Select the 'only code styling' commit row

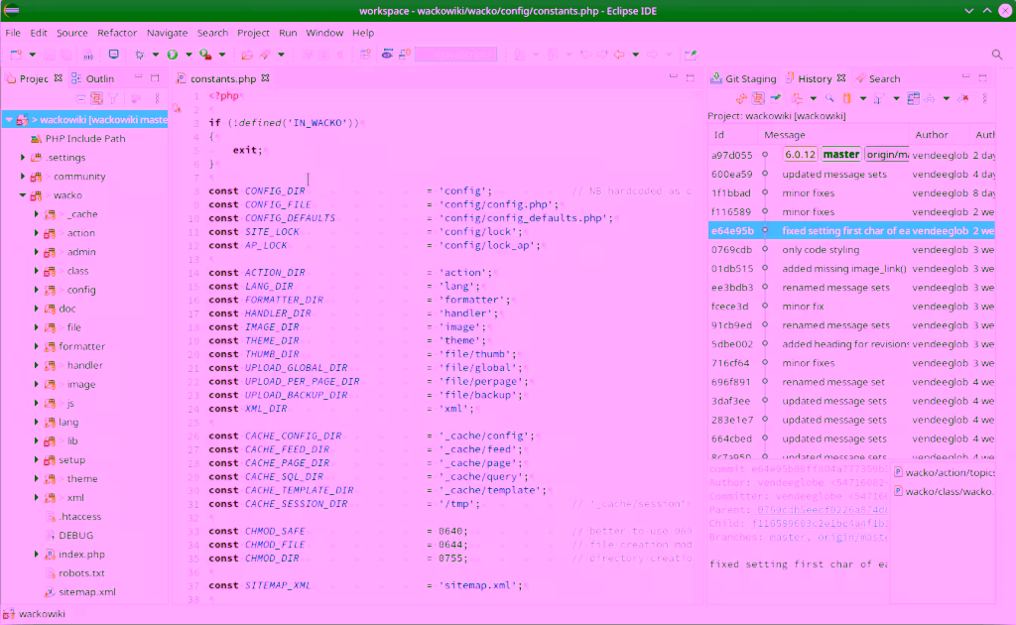click(x=821, y=250)
